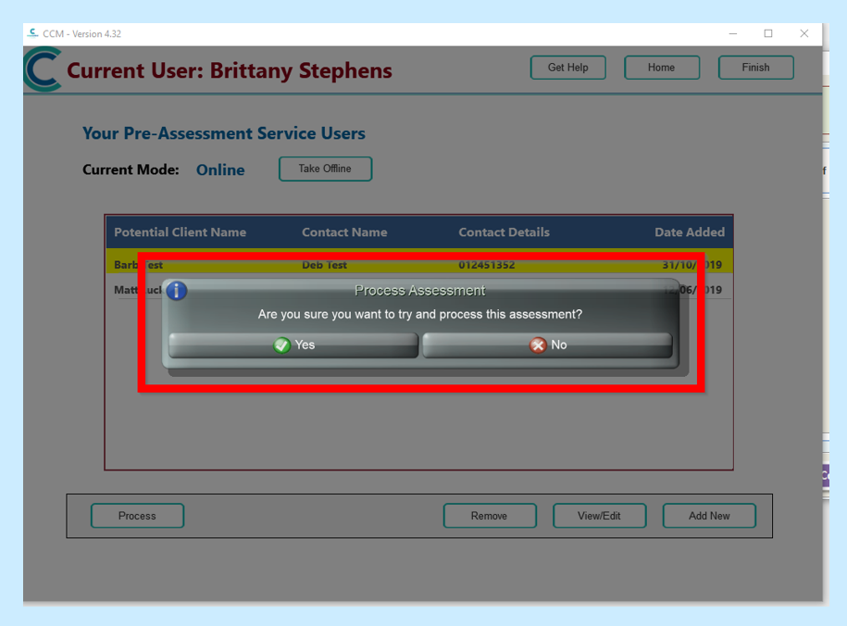Toggle mode with the Take Offline button
847x626 pixels.
(x=325, y=169)
